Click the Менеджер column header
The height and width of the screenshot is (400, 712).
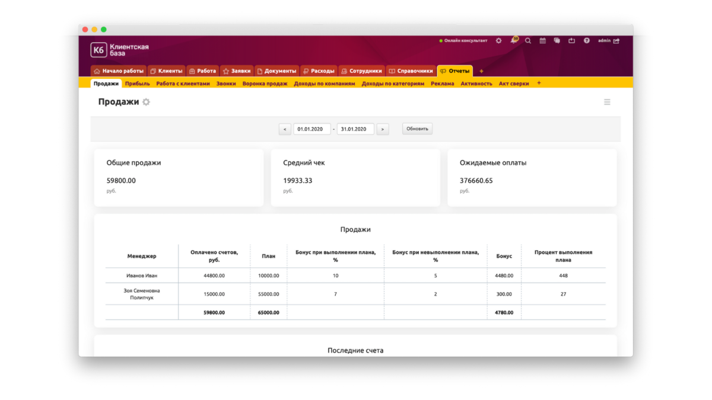click(x=142, y=256)
